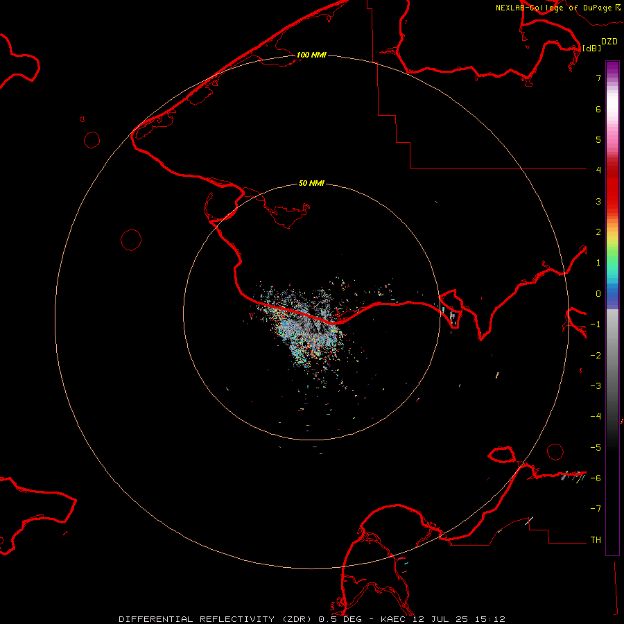Click the 1 dB value on scale
624x624 pixels.
pos(598,263)
